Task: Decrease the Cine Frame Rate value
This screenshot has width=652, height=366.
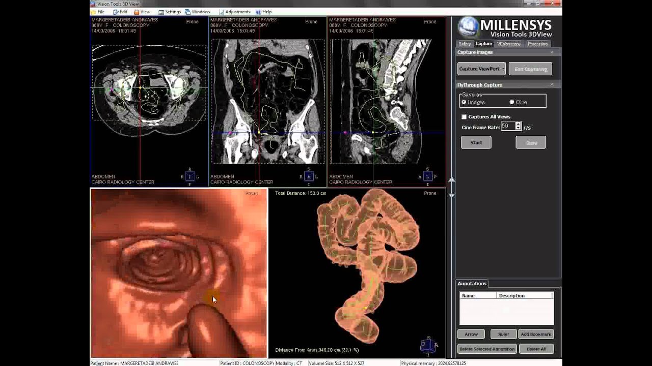Action: point(518,128)
